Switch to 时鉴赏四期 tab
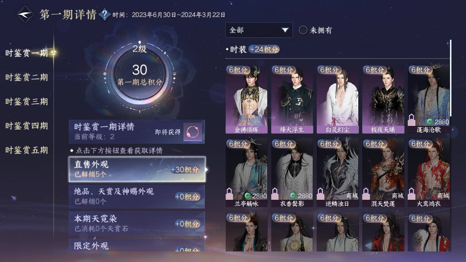This screenshot has width=466, height=262. click(27, 126)
